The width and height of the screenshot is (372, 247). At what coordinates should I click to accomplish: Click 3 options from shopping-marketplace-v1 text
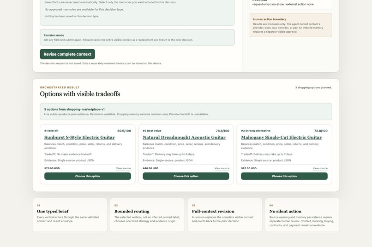click(74, 109)
